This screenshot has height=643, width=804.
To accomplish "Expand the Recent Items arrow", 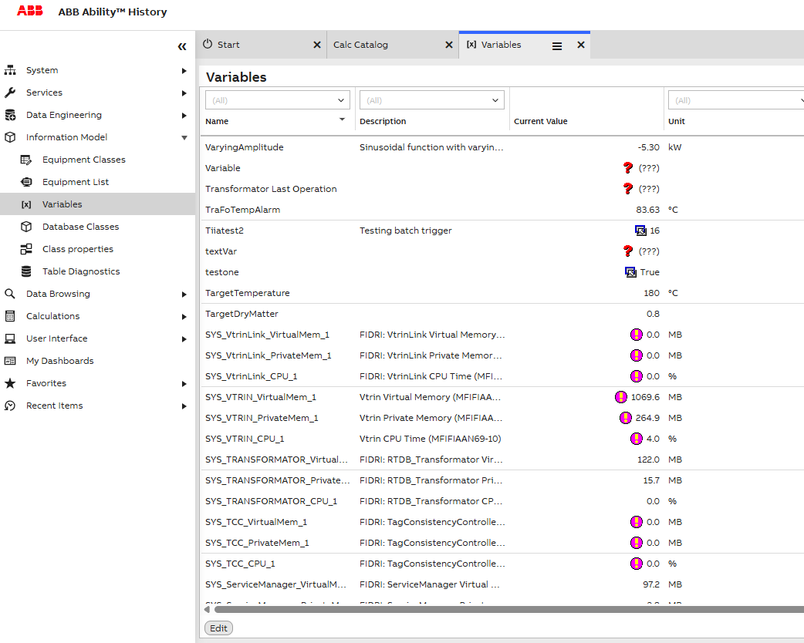I will [x=184, y=406].
